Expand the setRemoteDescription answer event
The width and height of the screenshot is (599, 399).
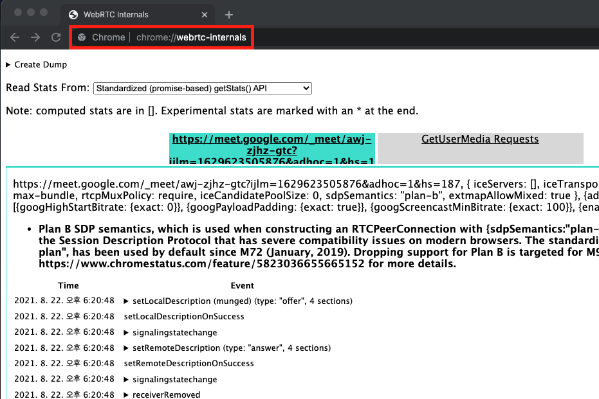126,348
